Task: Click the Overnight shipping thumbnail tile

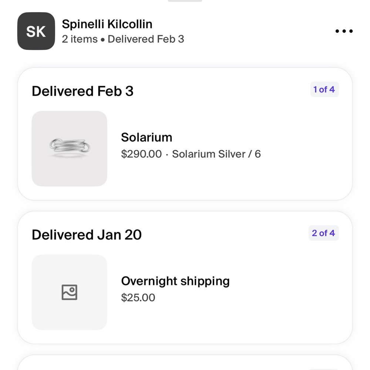Action: [x=70, y=292]
